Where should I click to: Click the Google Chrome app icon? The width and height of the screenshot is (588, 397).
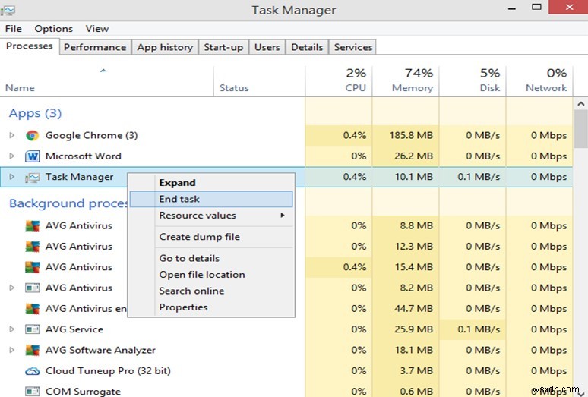pyautogui.click(x=32, y=135)
